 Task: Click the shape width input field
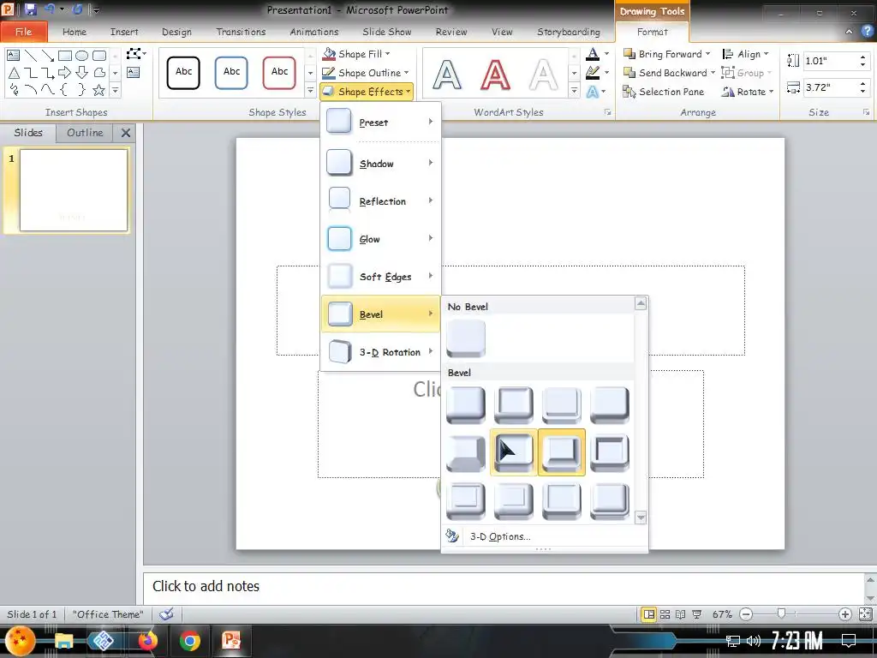tap(830, 87)
